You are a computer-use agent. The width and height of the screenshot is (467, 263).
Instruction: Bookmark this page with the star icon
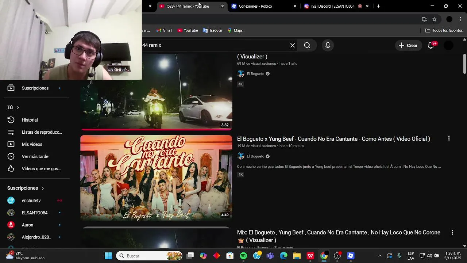[434, 19]
